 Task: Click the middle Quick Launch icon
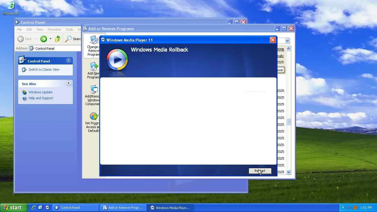[40, 208]
